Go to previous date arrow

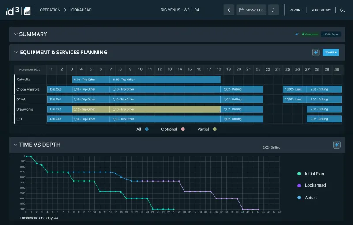point(229,10)
